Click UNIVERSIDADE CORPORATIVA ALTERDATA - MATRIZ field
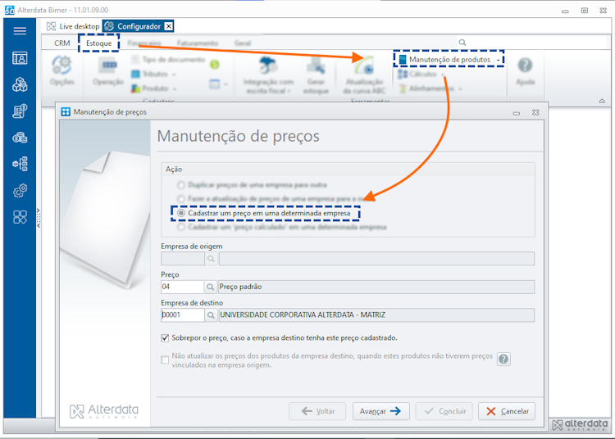 point(376,315)
